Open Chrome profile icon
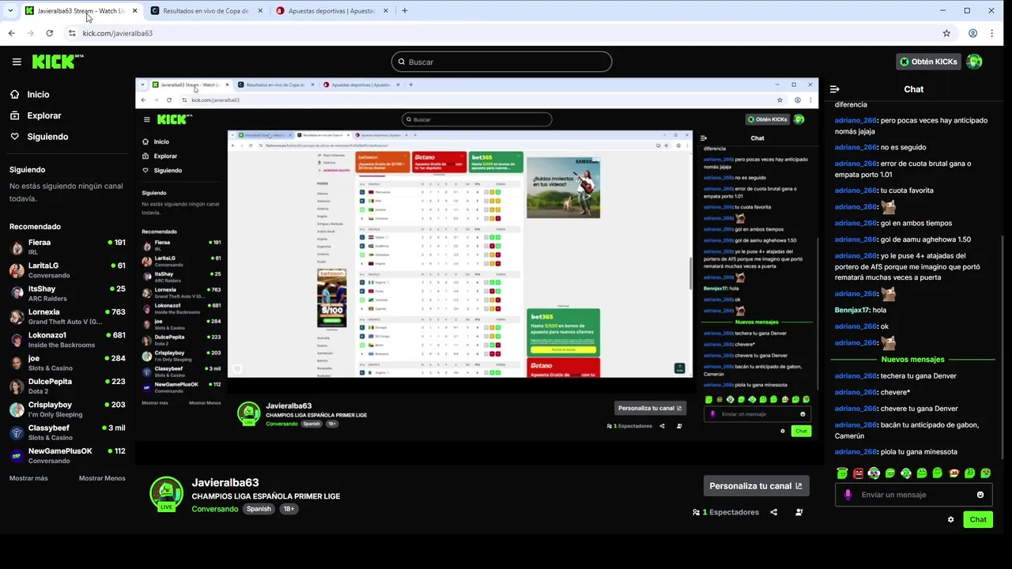The height and width of the screenshot is (569, 1012). click(x=972, y=33)
